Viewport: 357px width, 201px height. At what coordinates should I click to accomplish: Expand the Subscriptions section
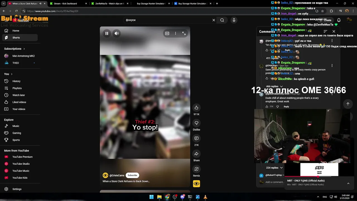[x=15, y=49]
